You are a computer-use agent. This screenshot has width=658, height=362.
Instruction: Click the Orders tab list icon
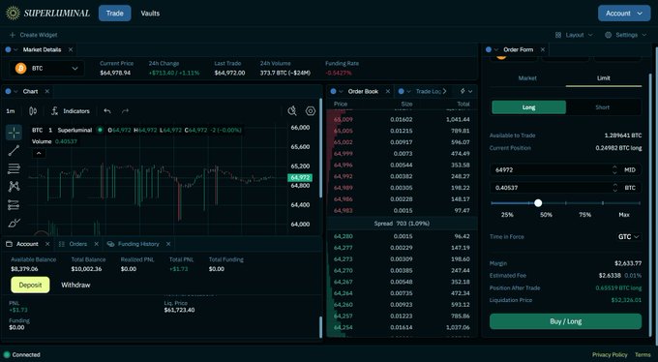pyautogui.click(x=62, y=244)
